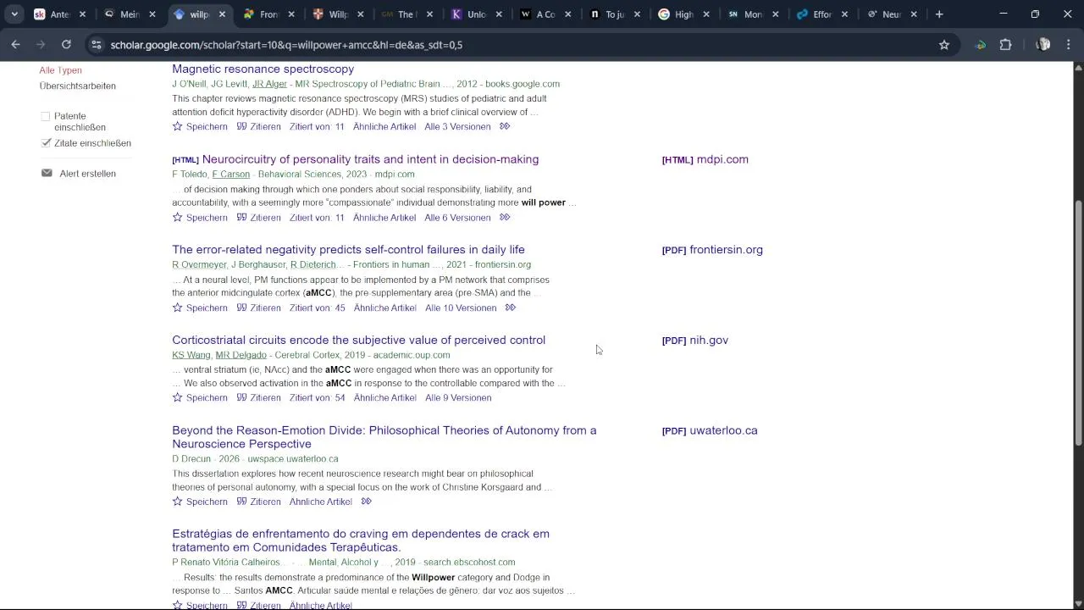Cite the Corticostriatal circuits article
The width and height of the screenshot is (1084, 610).
(259, 397)
